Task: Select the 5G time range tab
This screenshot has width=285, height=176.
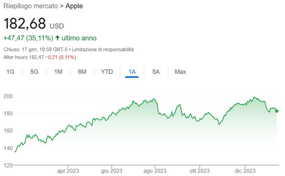Action: tap(34, 72)
